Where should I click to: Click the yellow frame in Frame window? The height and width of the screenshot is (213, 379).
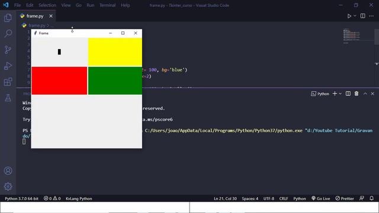click(115, 51)
